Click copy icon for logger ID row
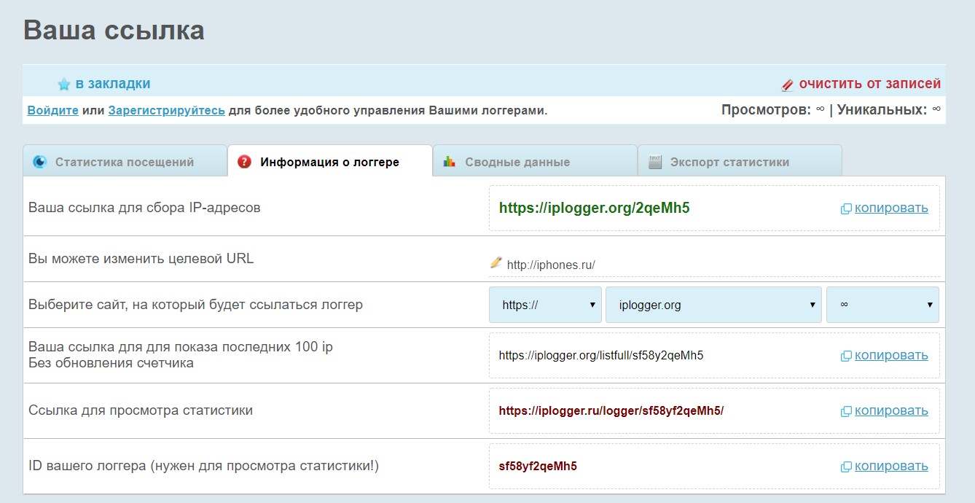The image size is (975, 503). (846, 467)
